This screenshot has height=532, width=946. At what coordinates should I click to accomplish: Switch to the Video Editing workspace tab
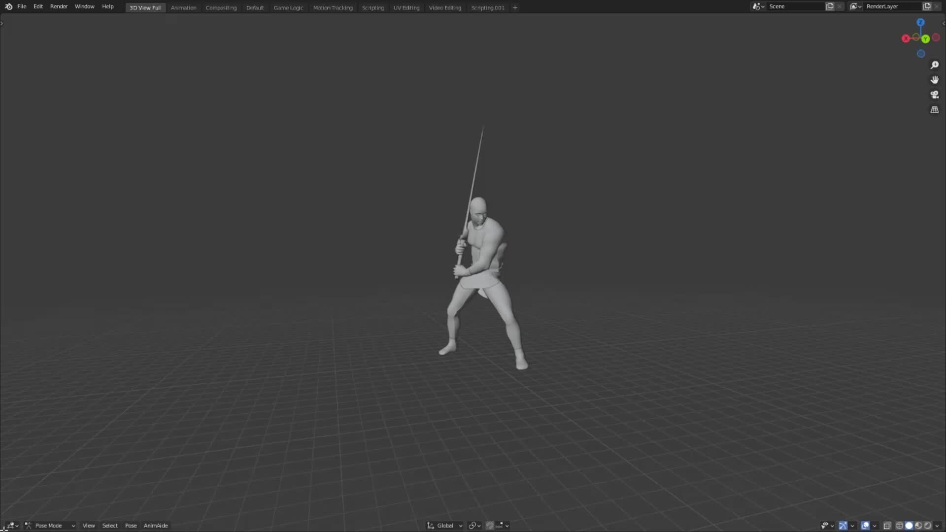click(445, 8)
